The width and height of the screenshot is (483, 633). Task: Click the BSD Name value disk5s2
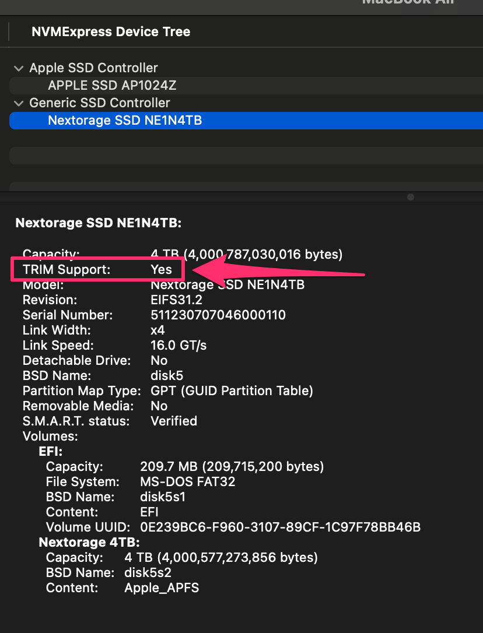coord(148,572)
